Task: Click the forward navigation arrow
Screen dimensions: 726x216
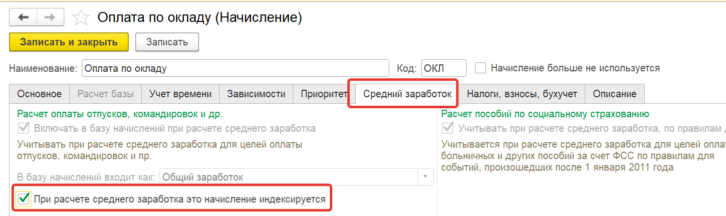Action: tap(49, 17)
